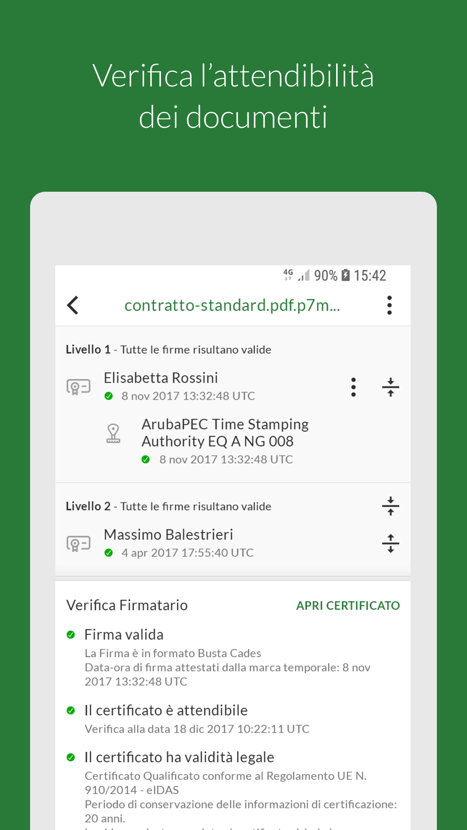This screenshot has width=467, height=830.
Task: Tap 'Verifica alla data 18 dic 2017' text
Action: (197, 729)
